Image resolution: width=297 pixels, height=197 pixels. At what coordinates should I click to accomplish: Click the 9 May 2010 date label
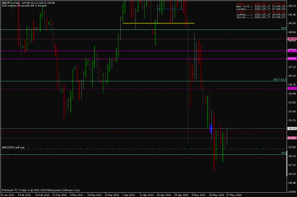click(199, 195)
